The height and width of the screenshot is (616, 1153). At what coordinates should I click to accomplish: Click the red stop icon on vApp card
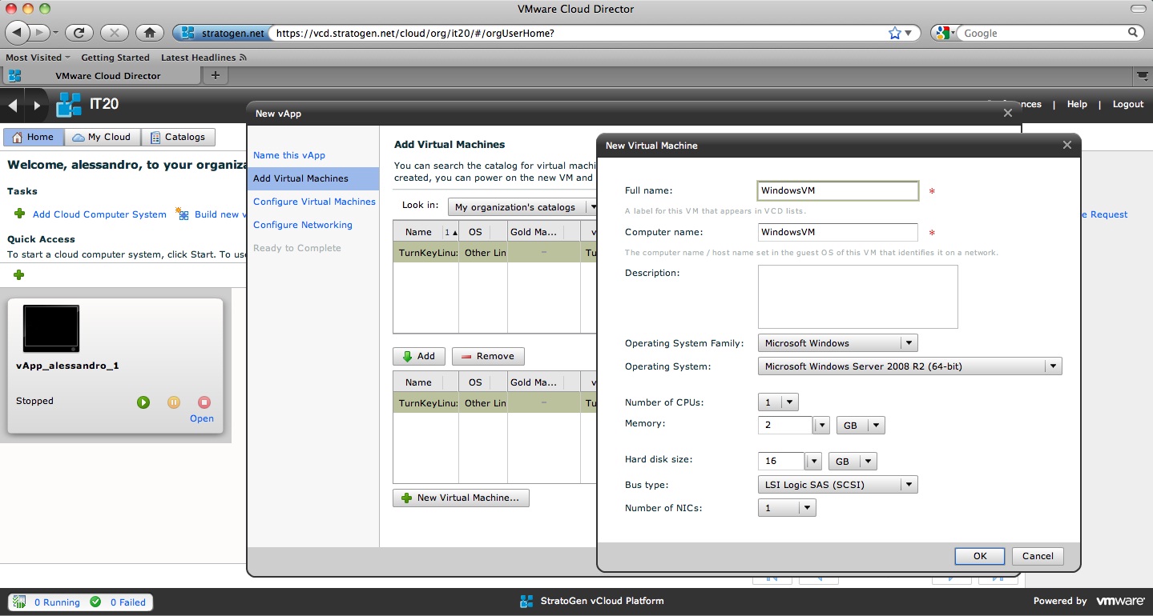204,402
